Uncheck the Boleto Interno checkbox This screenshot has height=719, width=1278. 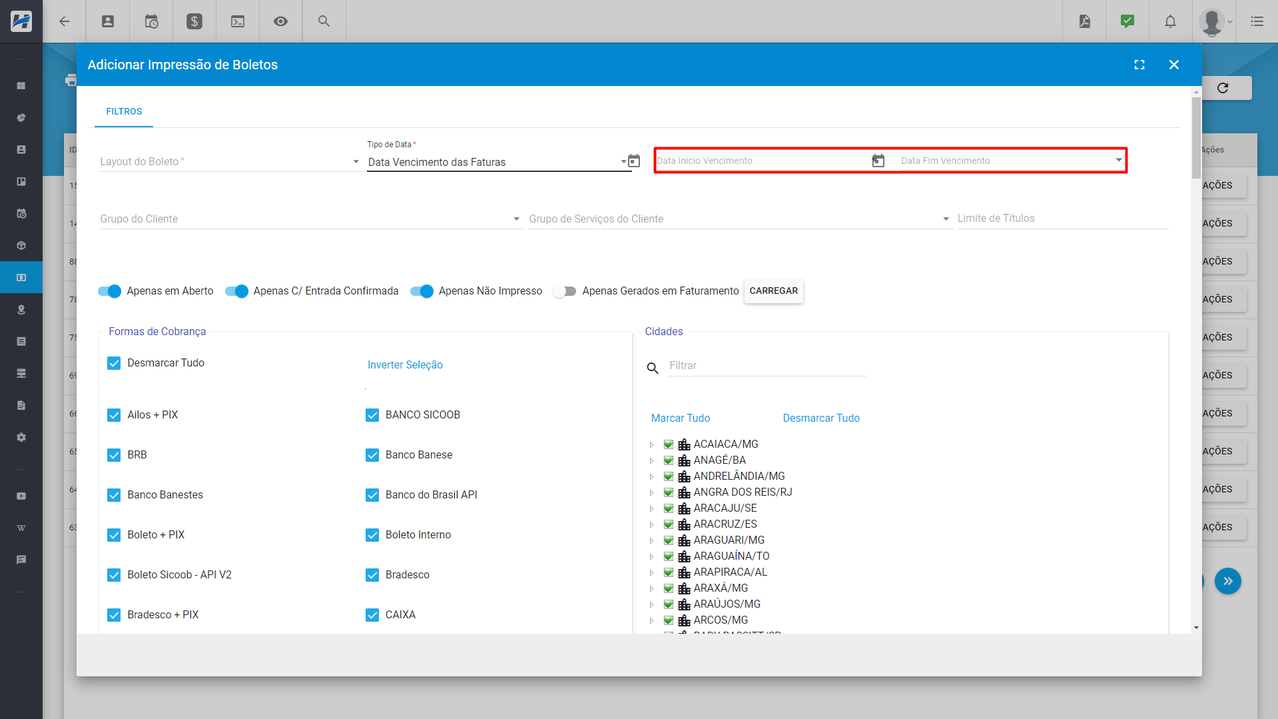tap(372, 535)
